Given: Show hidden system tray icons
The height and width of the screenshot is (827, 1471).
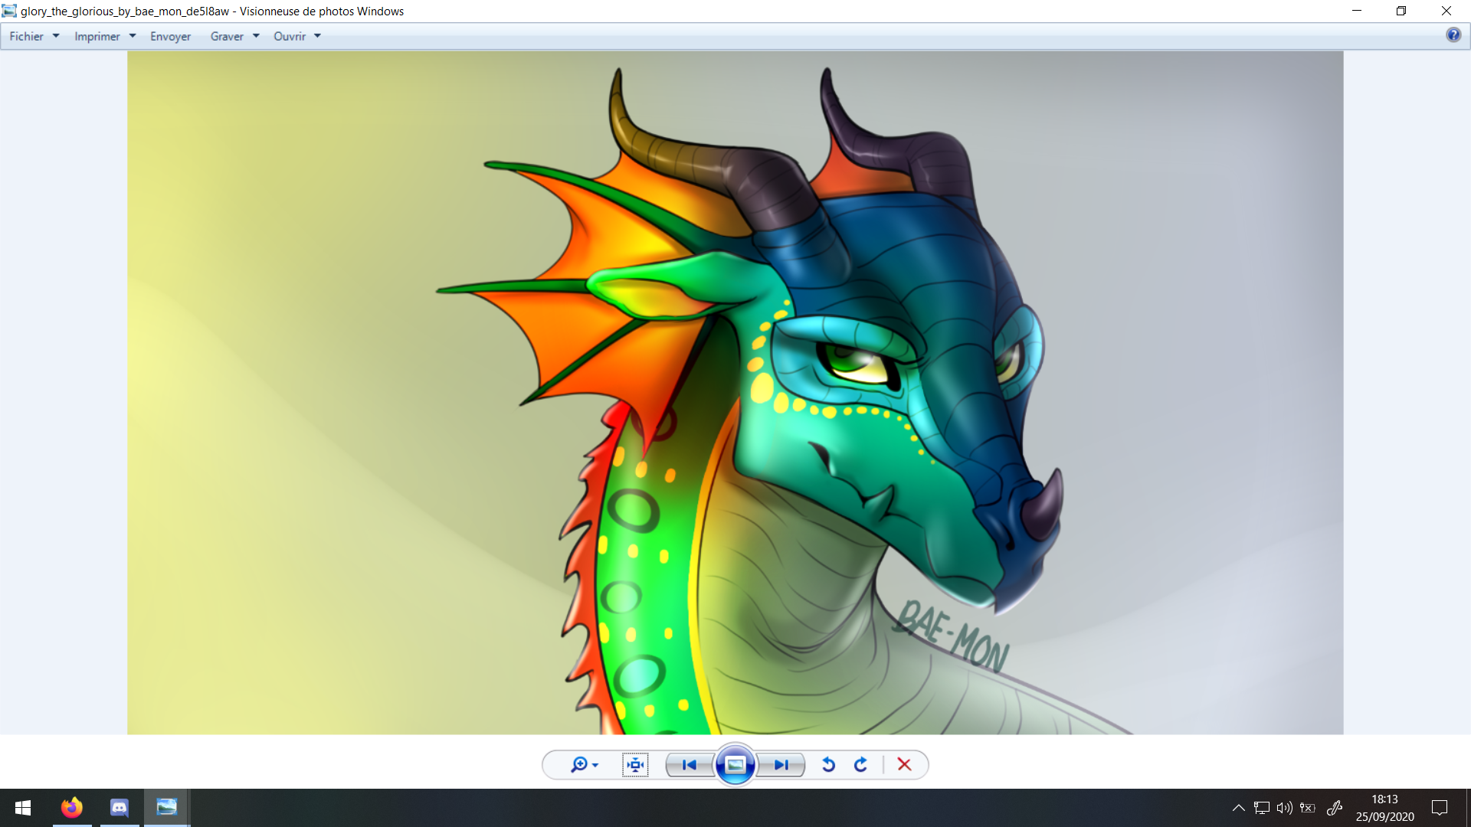Looking at the screenshot, I should tap(1238, 808).
